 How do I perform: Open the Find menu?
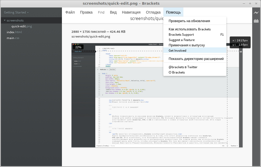pos(101,12)
